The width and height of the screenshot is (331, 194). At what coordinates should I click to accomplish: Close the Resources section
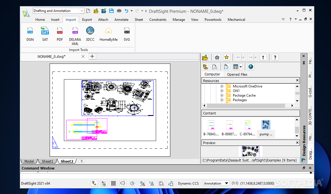[x=297, y=80]
